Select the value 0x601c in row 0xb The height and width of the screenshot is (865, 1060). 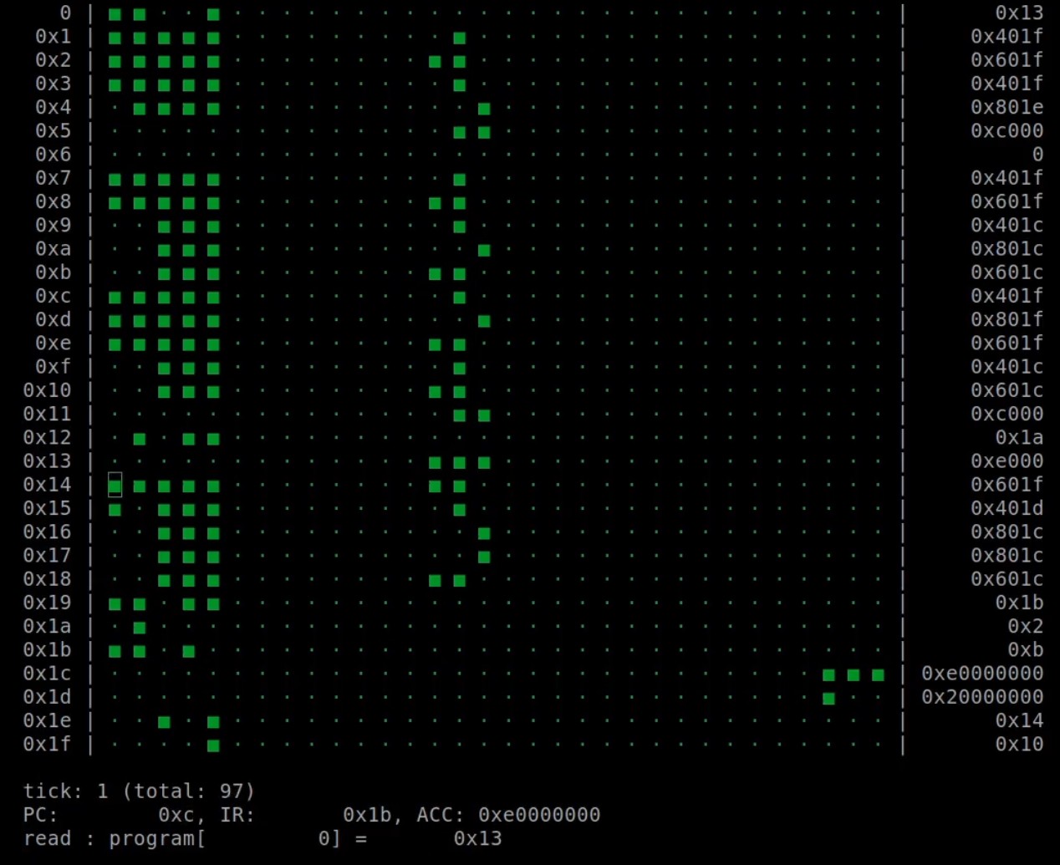click(1006, 272)
